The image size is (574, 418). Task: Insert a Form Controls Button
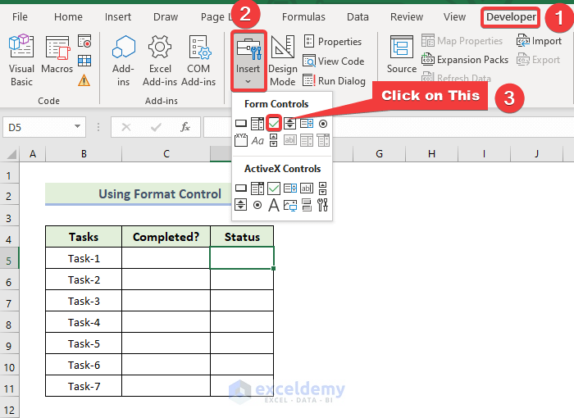click(241, 124)
